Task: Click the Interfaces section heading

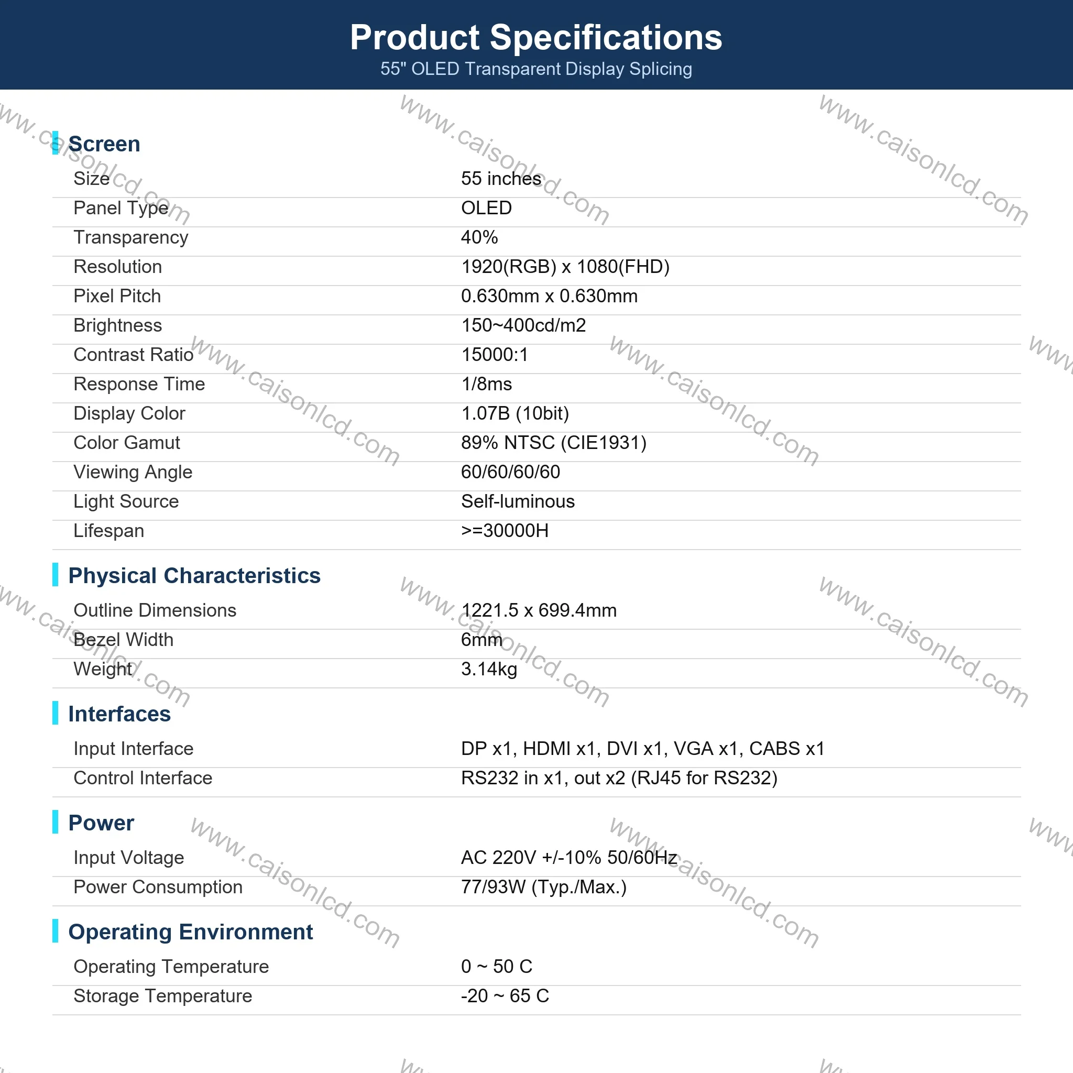Action: [x=119, y=714]
